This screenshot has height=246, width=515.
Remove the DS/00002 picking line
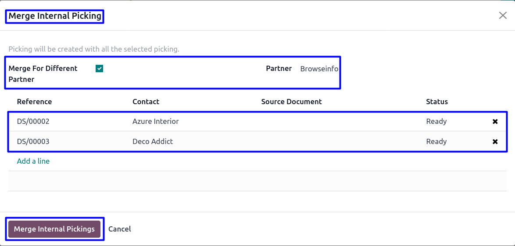(495, 122)
